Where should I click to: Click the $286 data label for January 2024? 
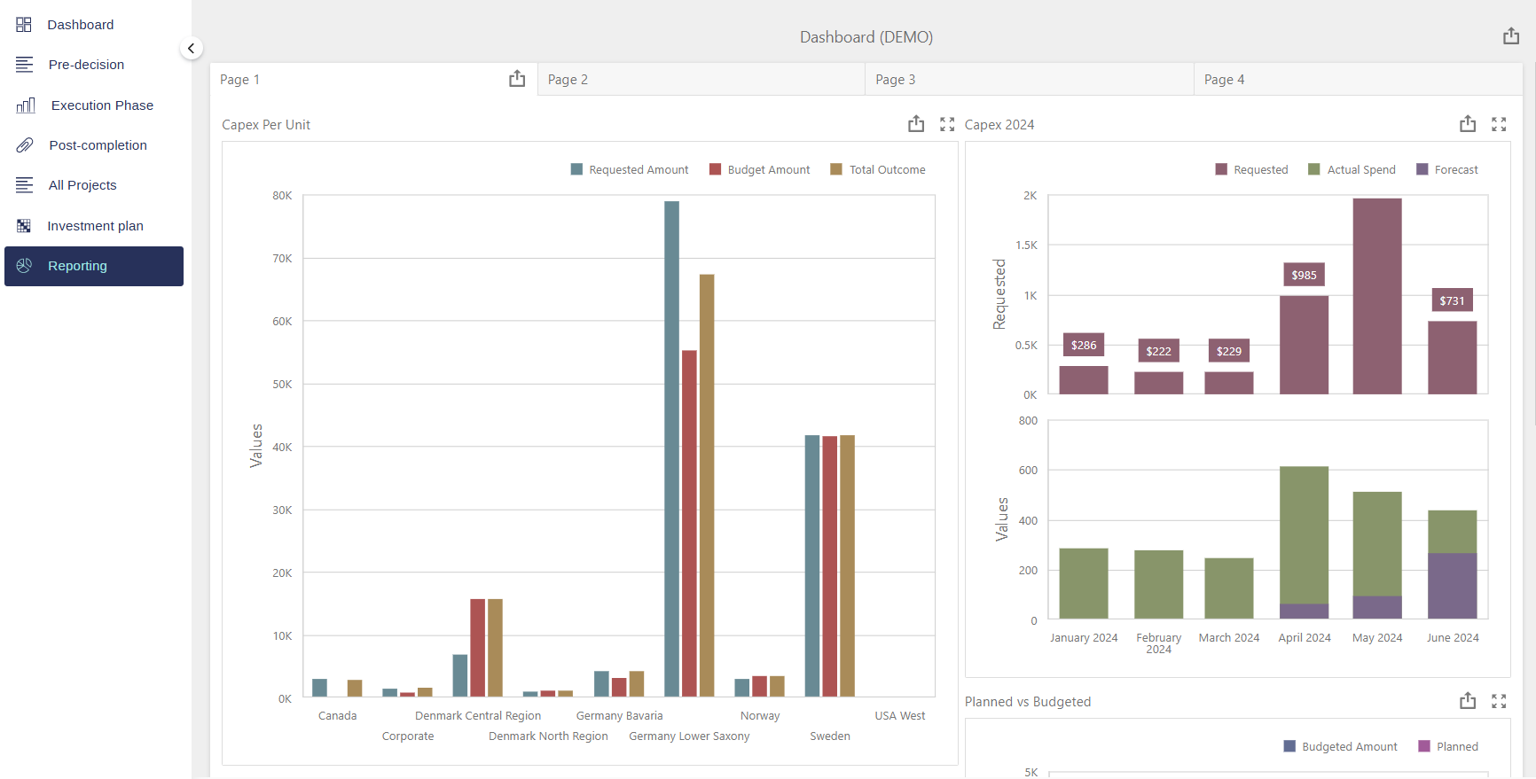pos(1084,345)
